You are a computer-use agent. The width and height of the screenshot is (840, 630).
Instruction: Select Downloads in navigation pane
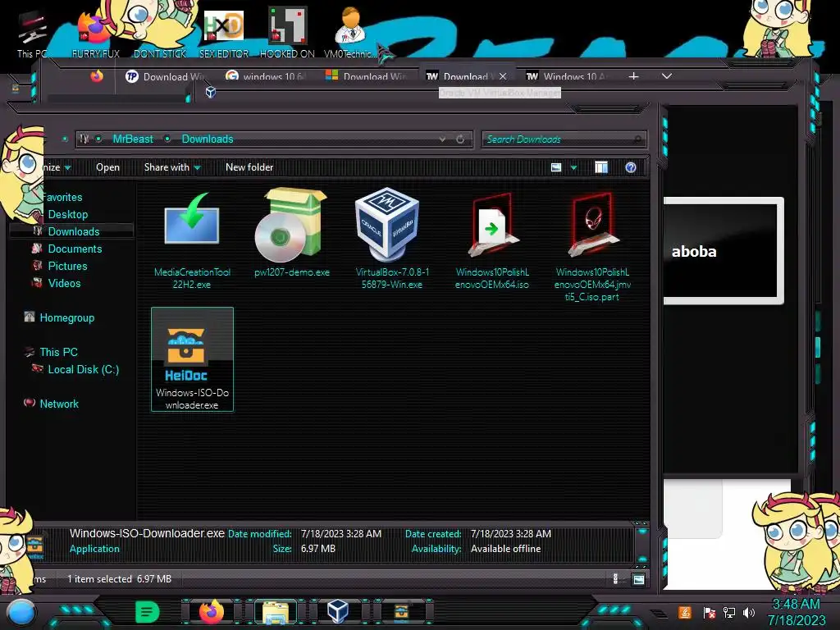coord(74,232)
